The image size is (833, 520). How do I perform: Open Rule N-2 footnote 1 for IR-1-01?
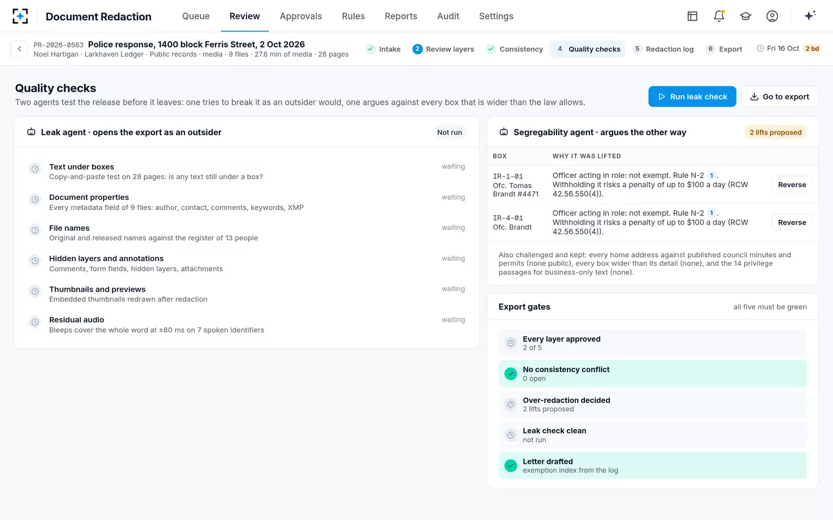[712, 176]
